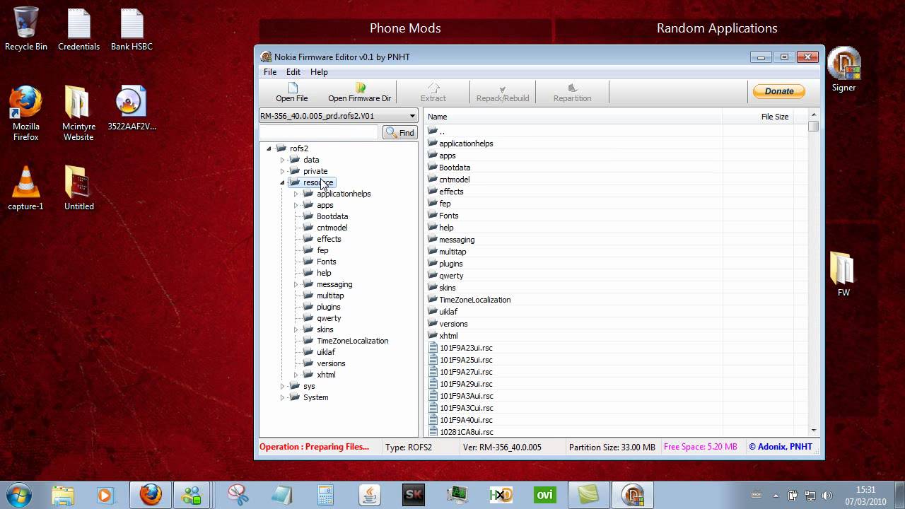Open the Mcintyre Website desktop folder

tap(78, 113)
